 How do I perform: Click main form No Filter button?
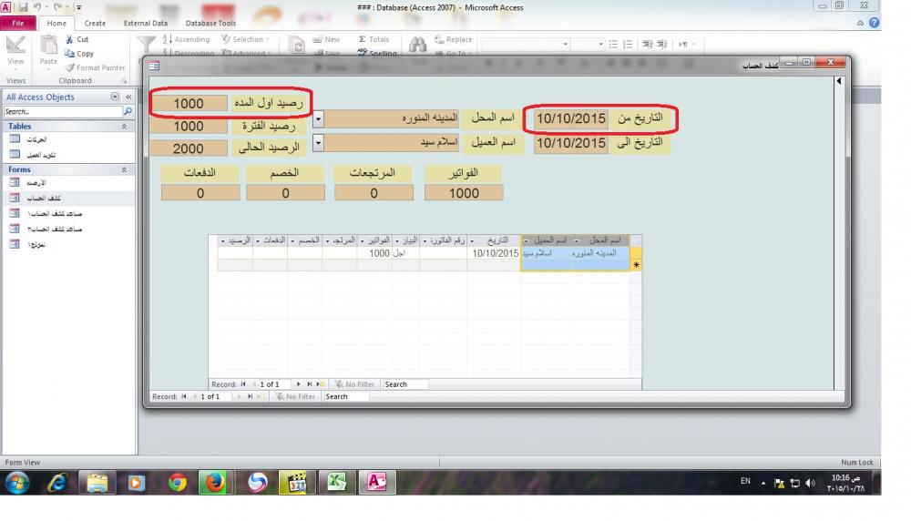[296, 397]
